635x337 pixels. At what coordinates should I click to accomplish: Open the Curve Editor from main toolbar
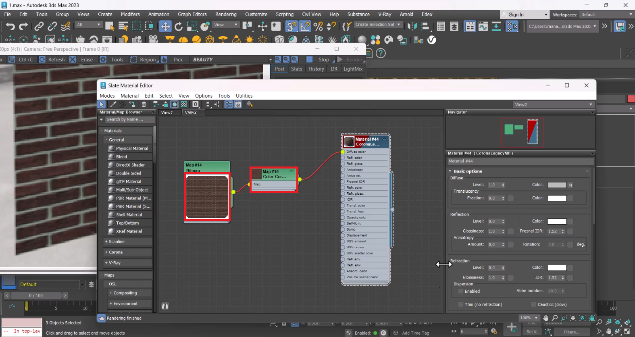[483, 27]
